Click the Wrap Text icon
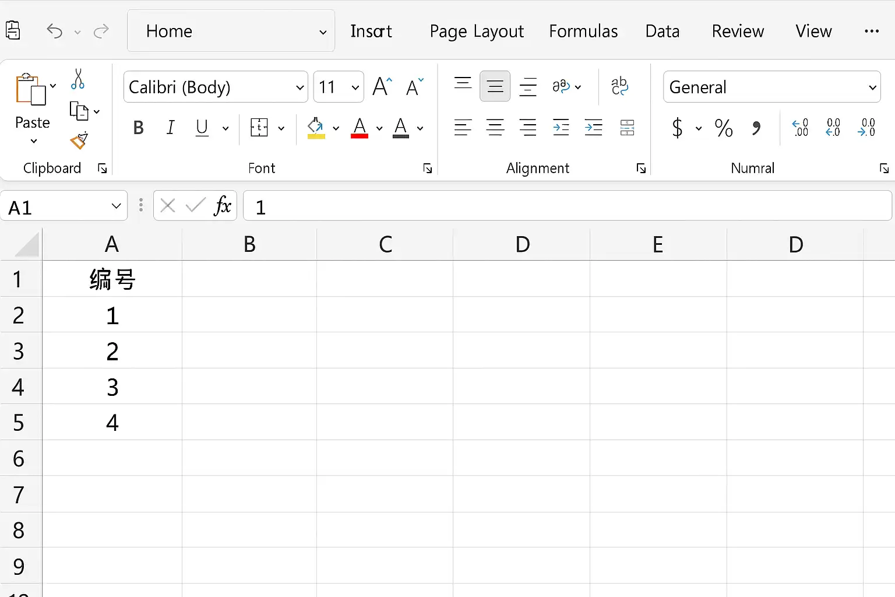Screen dimensions: 895x597 pos(619,86)
